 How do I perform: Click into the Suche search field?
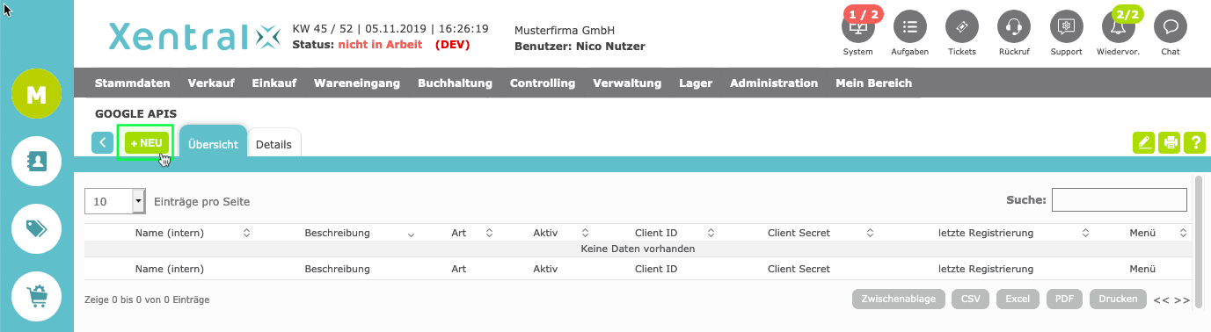pos(1119,199)
